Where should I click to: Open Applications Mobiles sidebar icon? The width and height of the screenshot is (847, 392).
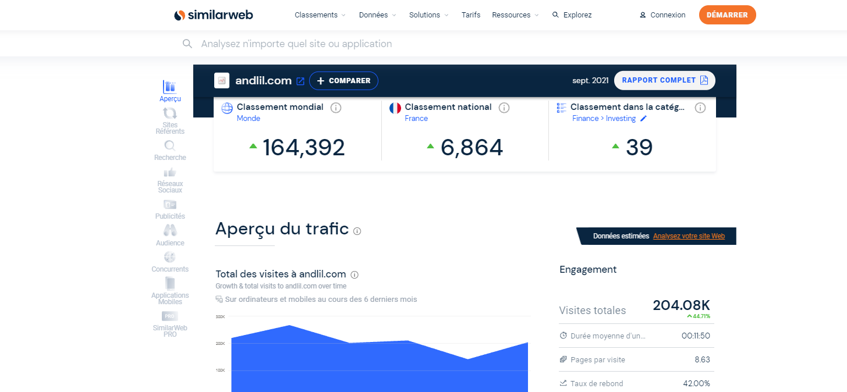tap(170, 283)
